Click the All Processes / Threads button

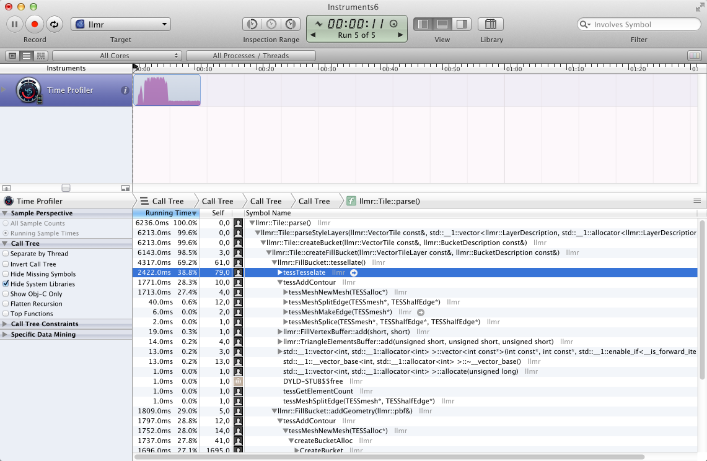pos(250,56)
